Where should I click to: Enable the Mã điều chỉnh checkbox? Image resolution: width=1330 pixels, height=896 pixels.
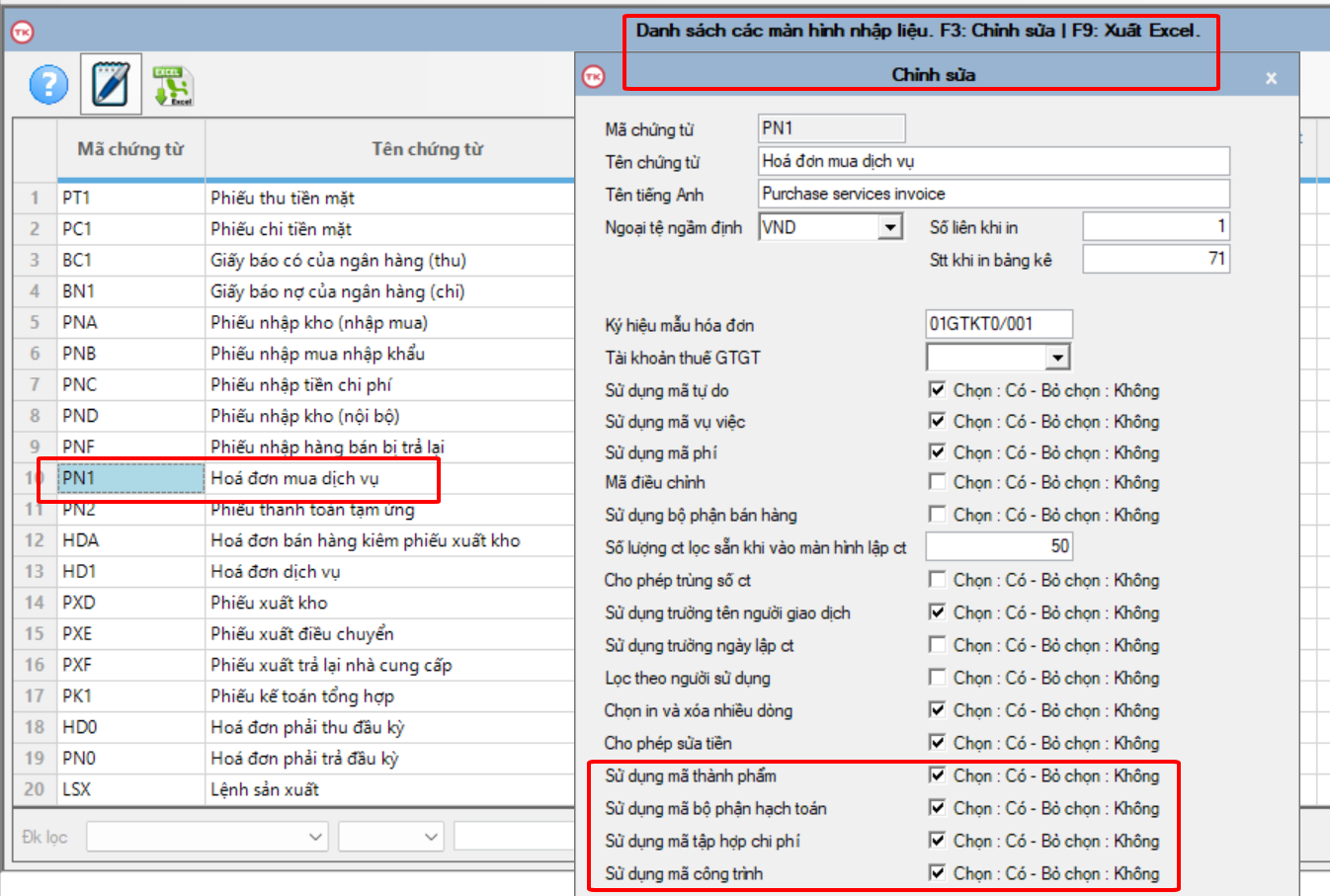[x=937, y=482]
